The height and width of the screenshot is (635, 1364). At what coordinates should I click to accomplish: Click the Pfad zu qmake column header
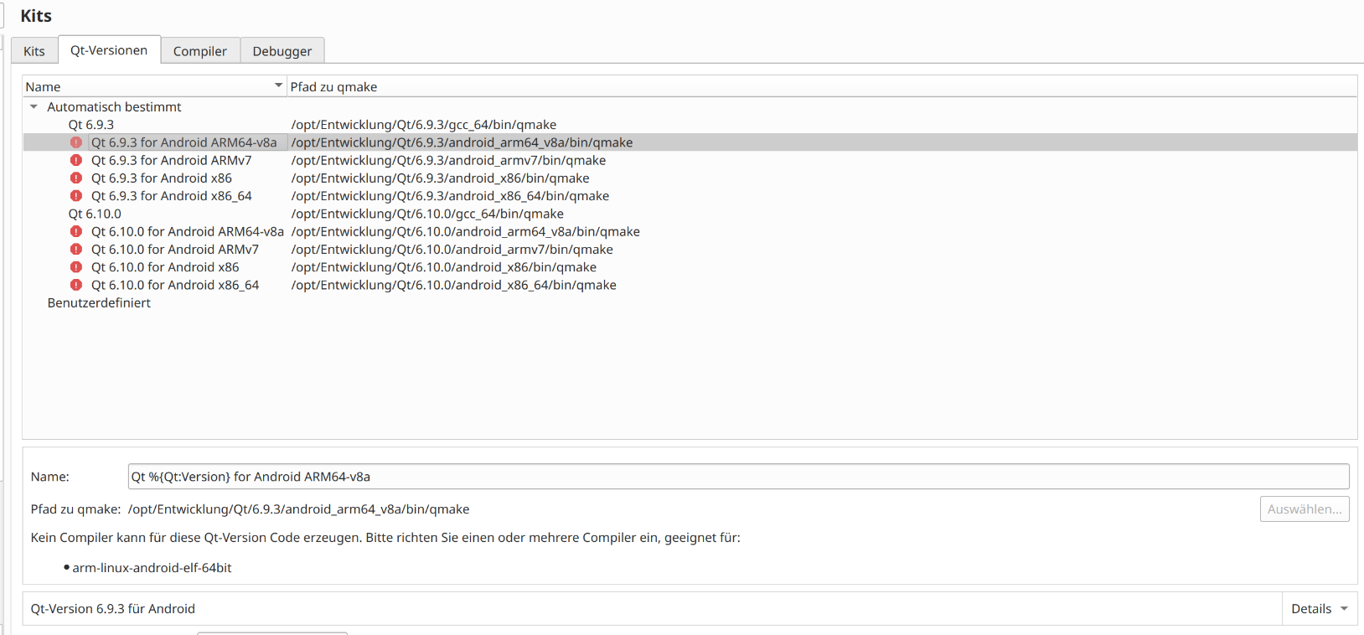tap(333, 87)
